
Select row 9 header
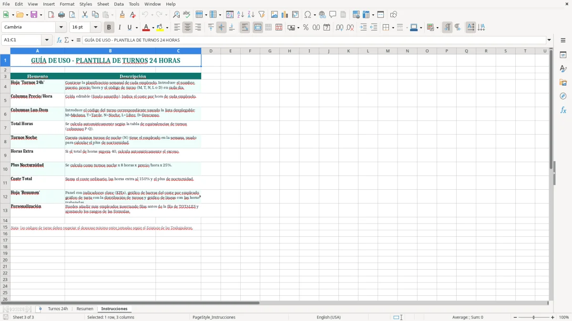pos(5,155)
